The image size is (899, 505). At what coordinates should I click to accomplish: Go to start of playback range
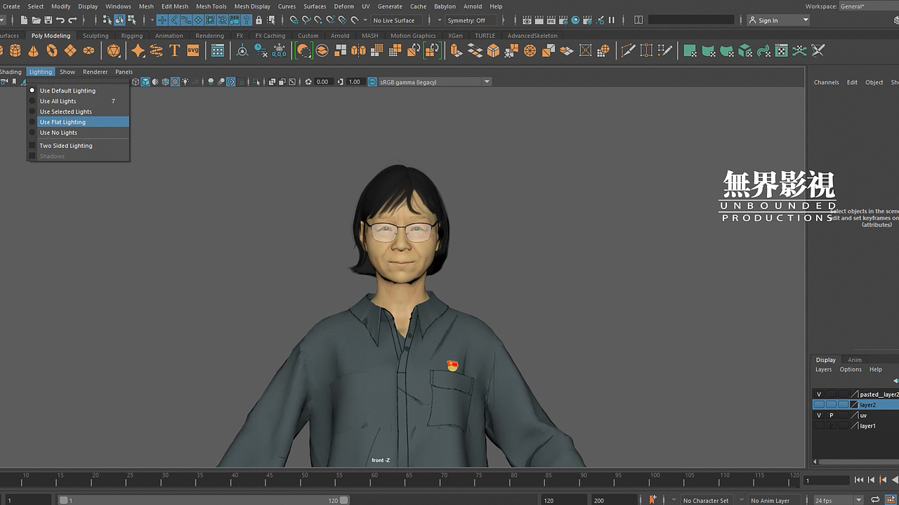[x=859, y=480]
